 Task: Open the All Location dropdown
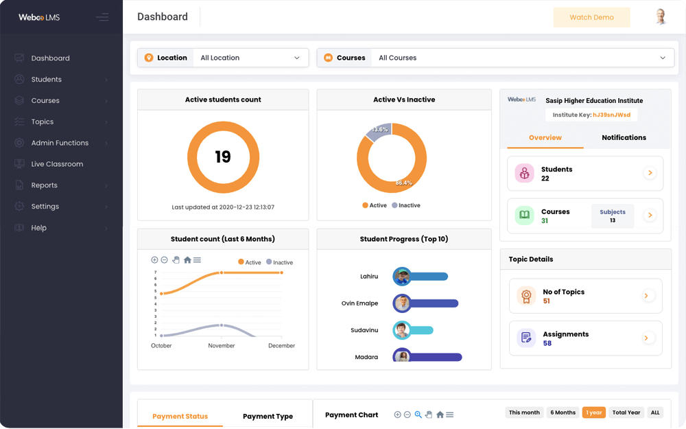pyautogui.click(x=250, y=58)
